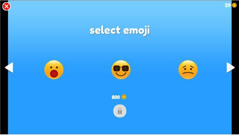This screenshot has height=136, width=239.
Task: Choose the sunglasses emoji in the center
Action: click(x=121, y=70)
